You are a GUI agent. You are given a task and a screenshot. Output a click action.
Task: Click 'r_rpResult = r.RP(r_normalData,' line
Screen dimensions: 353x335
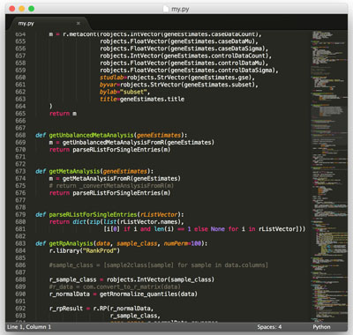101,309
